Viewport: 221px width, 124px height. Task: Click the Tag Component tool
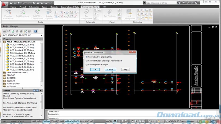[x=86, y=15]
